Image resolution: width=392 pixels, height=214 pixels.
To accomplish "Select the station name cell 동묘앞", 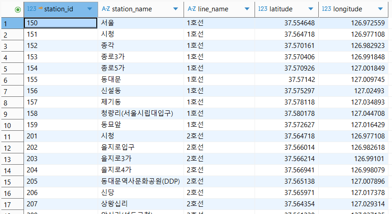I will pyautogui.click(x=141, y=125).
